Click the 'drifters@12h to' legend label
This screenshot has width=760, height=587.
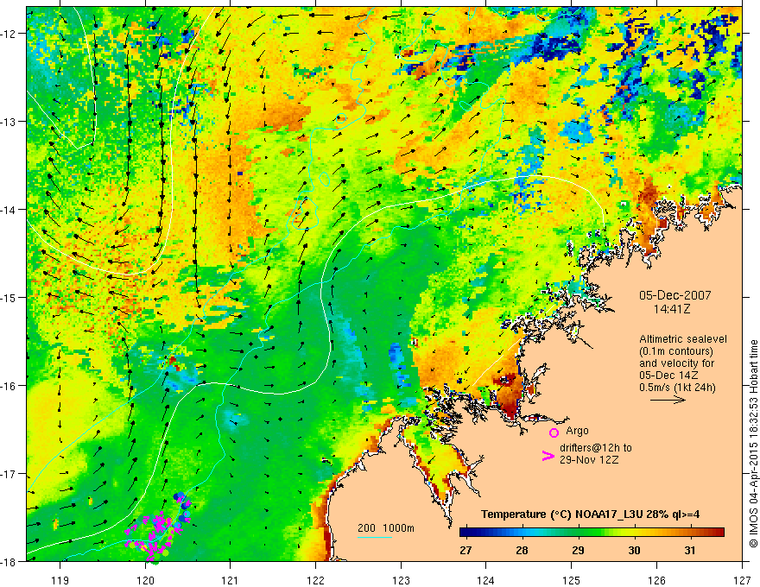click(596, 447)
